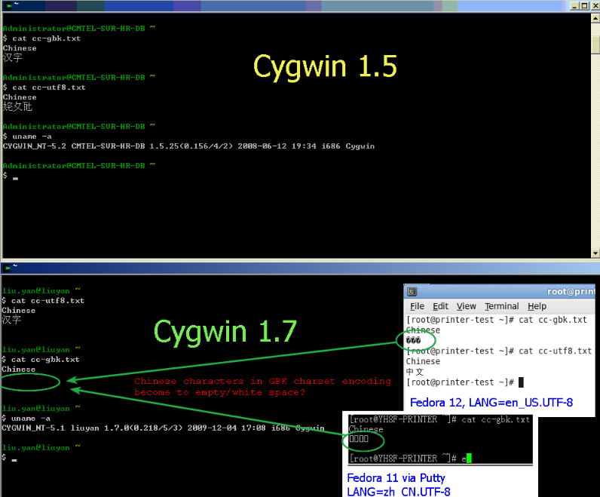The image size is (600, 497).
Task: Open Edit menu in Fedora terminal
Action: (440, 306)
